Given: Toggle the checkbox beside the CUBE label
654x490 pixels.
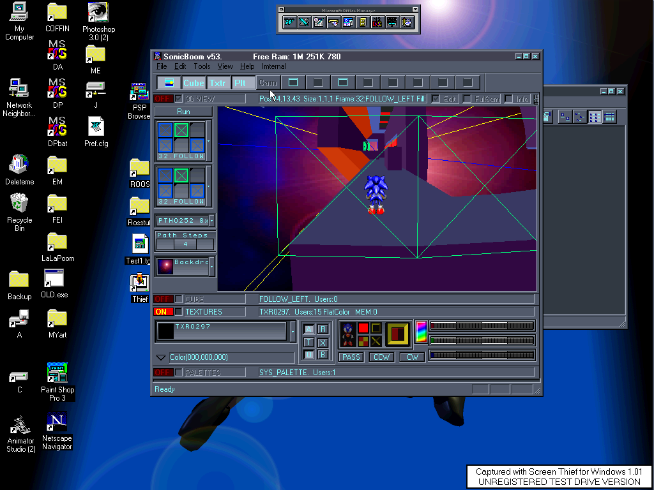Looking at the screenshot, I should coord(179,299).
